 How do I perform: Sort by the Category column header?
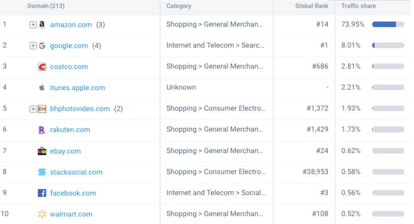[179, 6]
